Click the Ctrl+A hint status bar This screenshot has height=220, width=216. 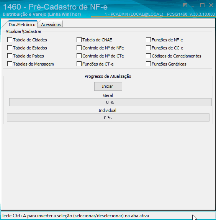pos(108,216)
